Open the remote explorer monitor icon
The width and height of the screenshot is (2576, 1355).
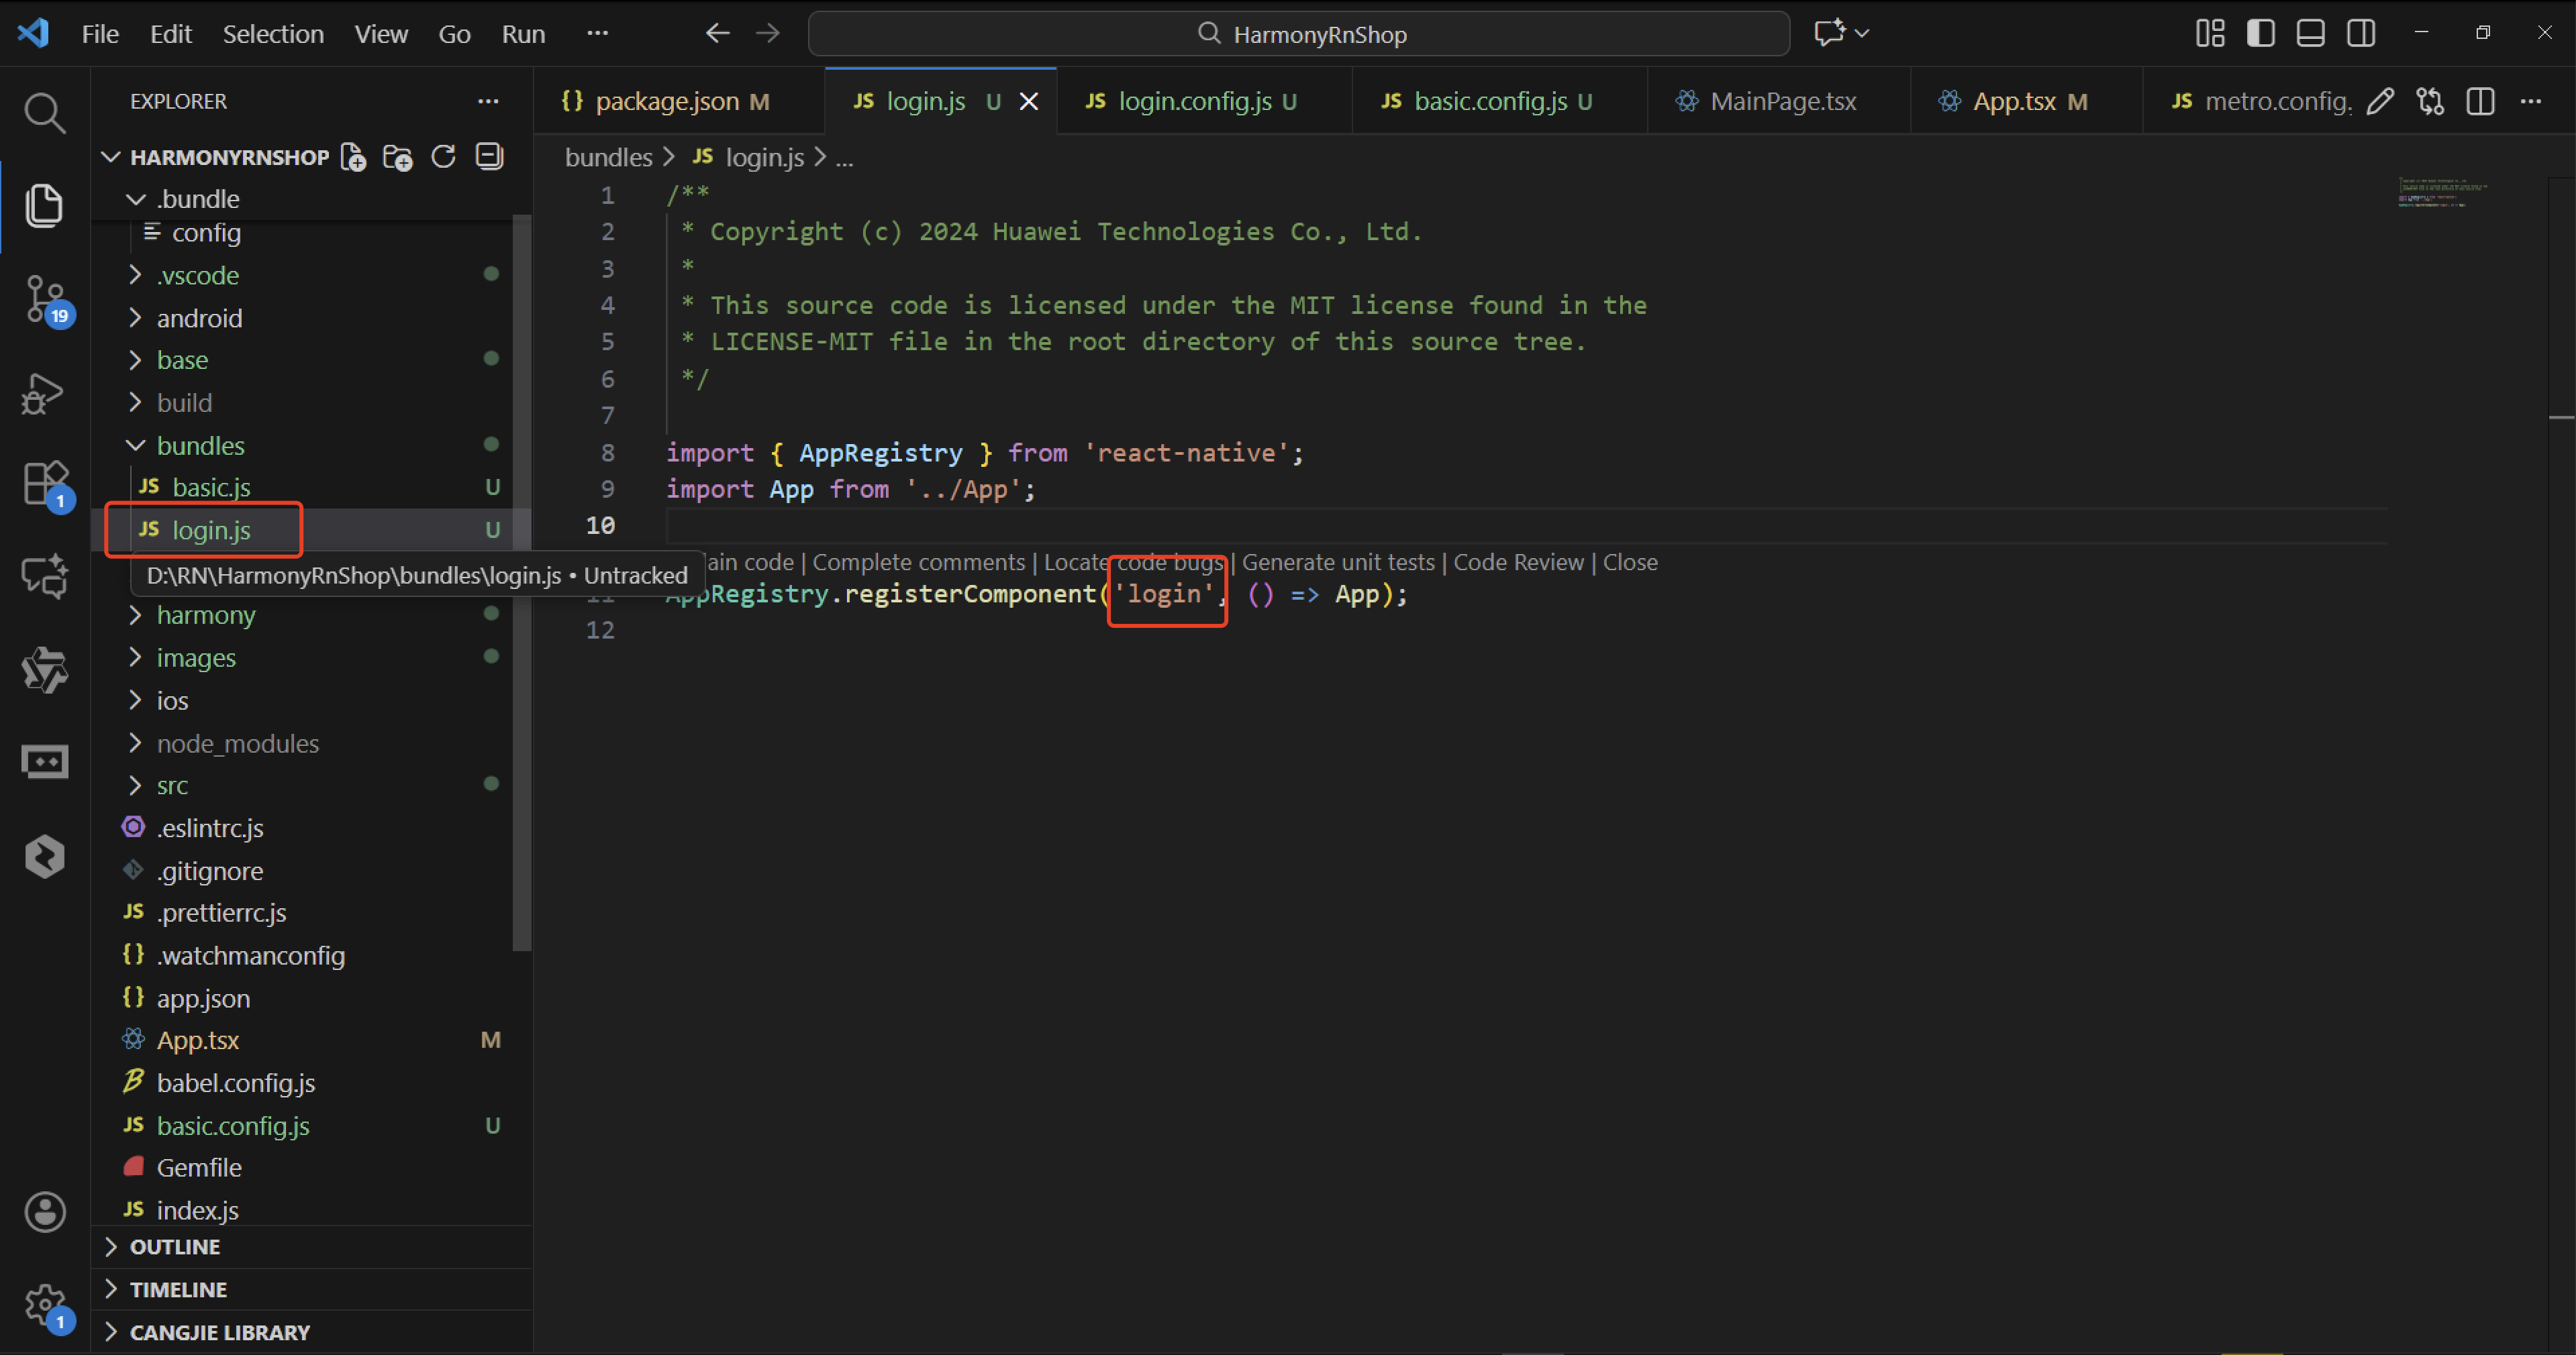coord(44,763)
